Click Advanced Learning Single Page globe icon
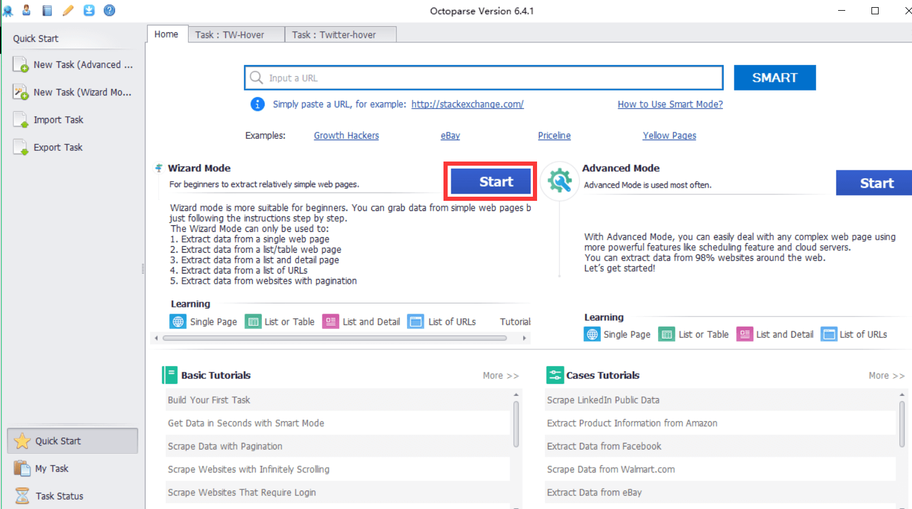Viewport: 912px width, 509px height. (x=592, y=334)
